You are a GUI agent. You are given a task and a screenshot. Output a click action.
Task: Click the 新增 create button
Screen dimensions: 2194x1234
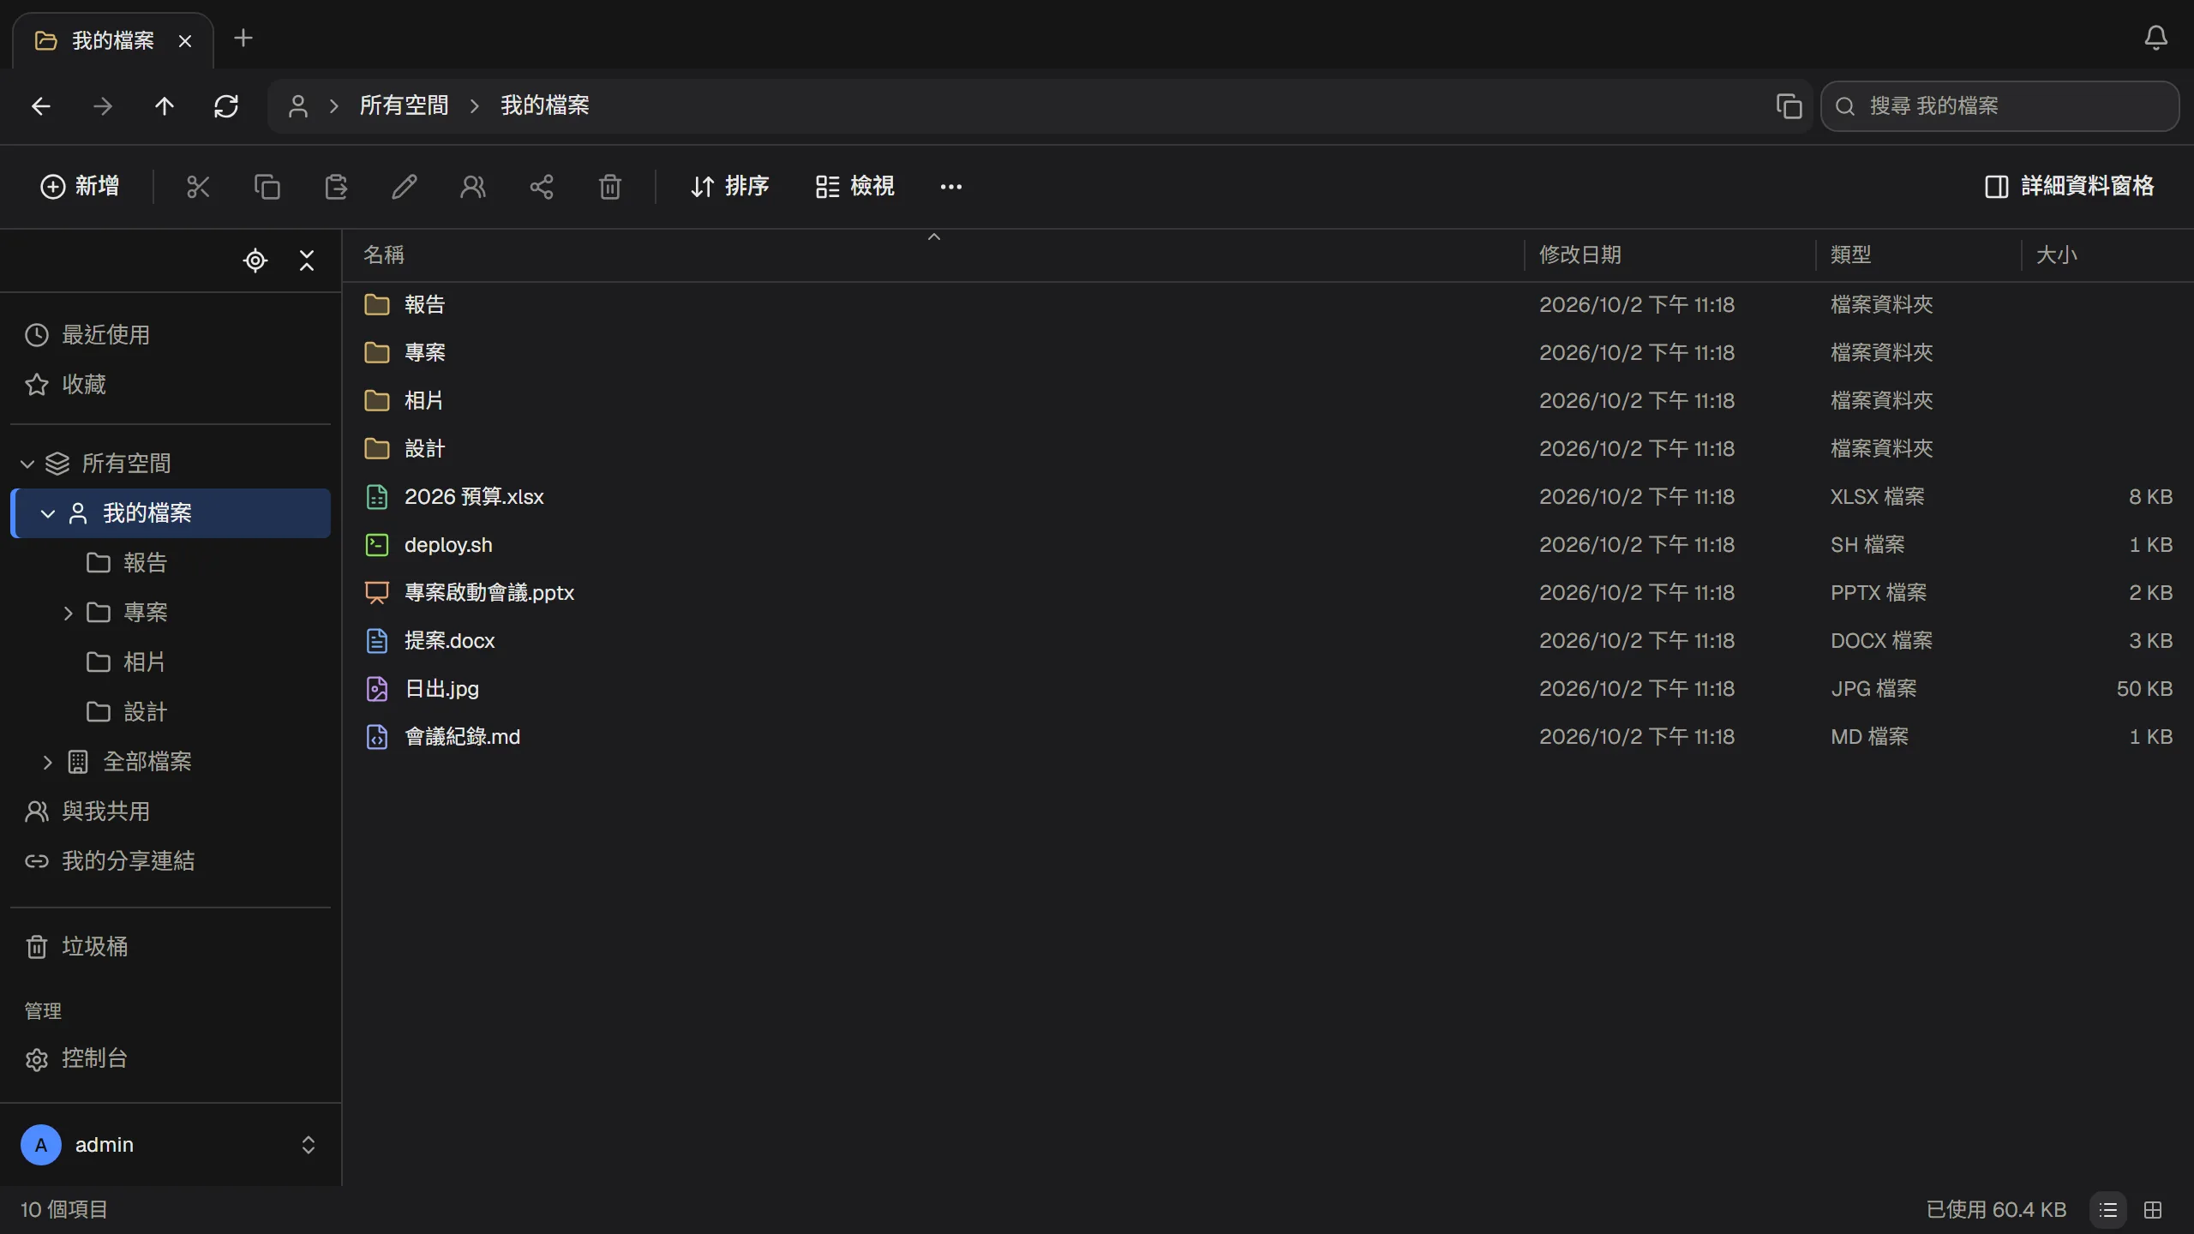[x=80, y=187]
